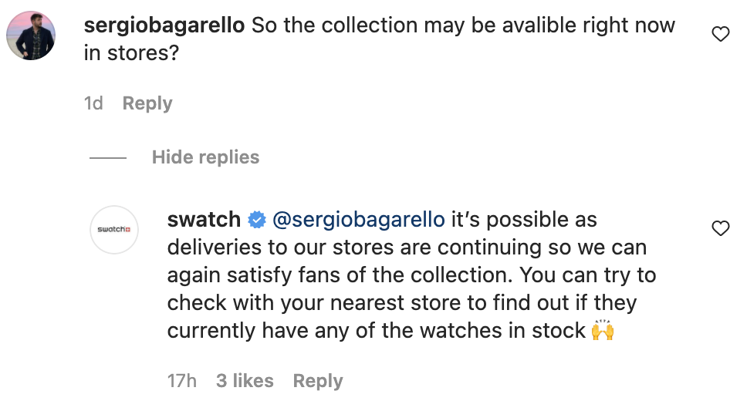The image size is (747, 401).
Task: View who gave the 3 likes
Action: click(x=245, y=381)
